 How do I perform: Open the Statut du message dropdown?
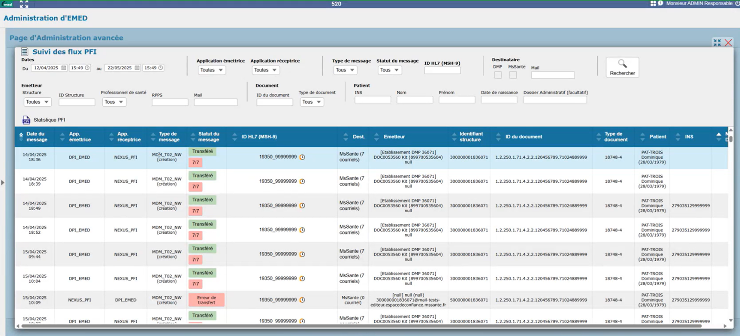point(389,70)
